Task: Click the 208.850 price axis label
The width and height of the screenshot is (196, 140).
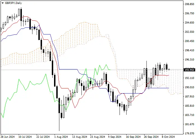Action: 189,4
